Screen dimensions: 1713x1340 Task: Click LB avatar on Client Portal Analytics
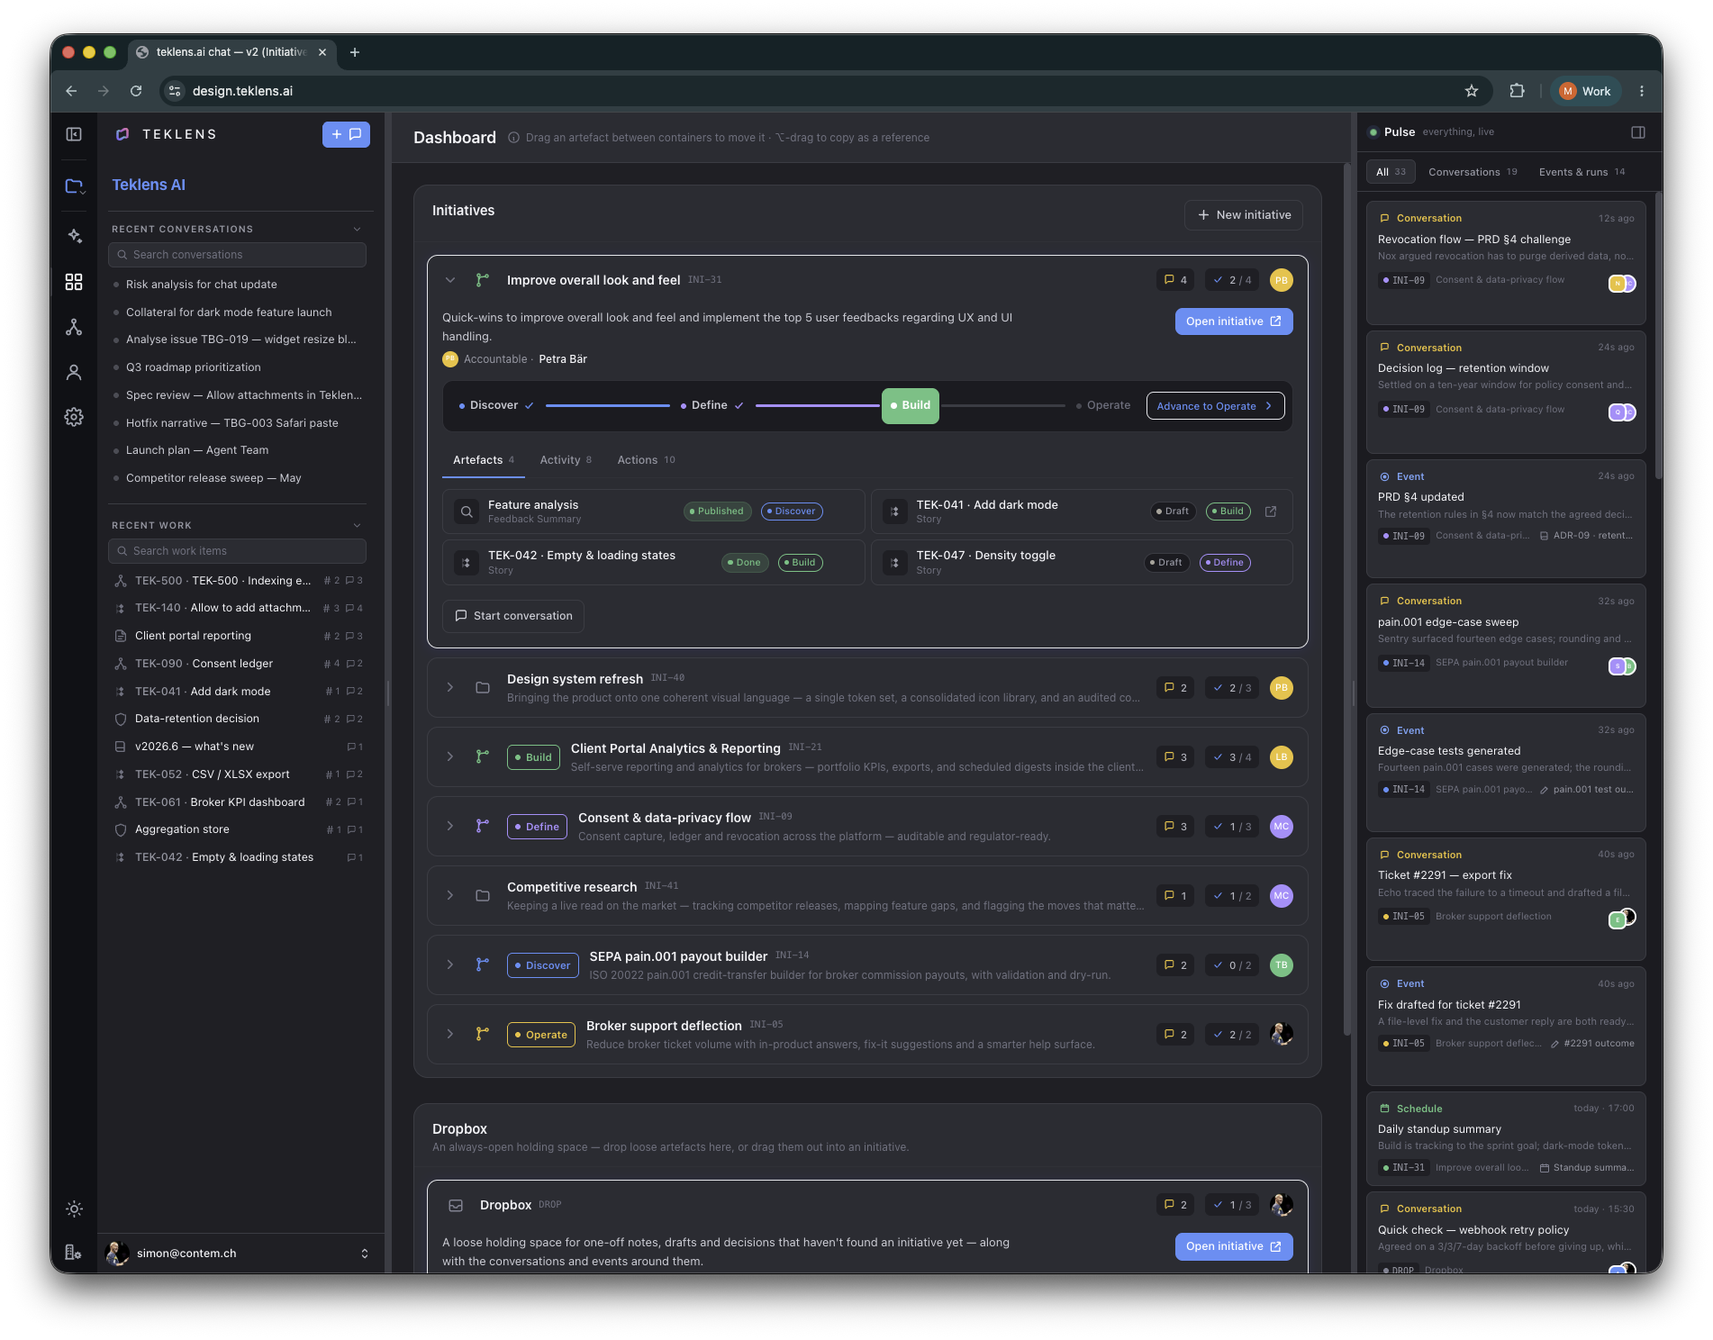click(1281, 757)
